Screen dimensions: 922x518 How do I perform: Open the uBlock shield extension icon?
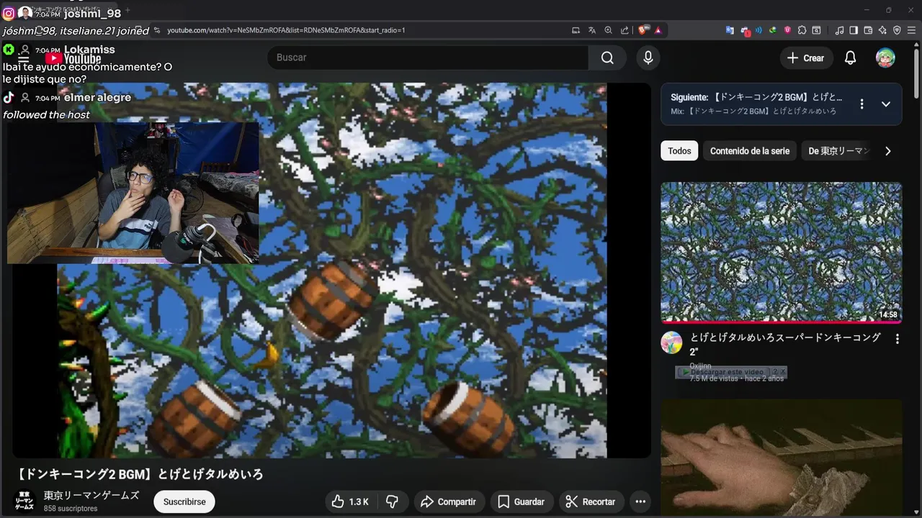787,30
